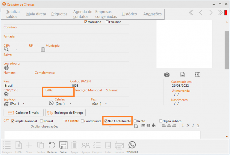Open the Mala direta menu
This screenshot has width=230, height=155.
36,14
